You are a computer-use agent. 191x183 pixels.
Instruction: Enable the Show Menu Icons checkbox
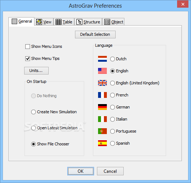(27, 46)
